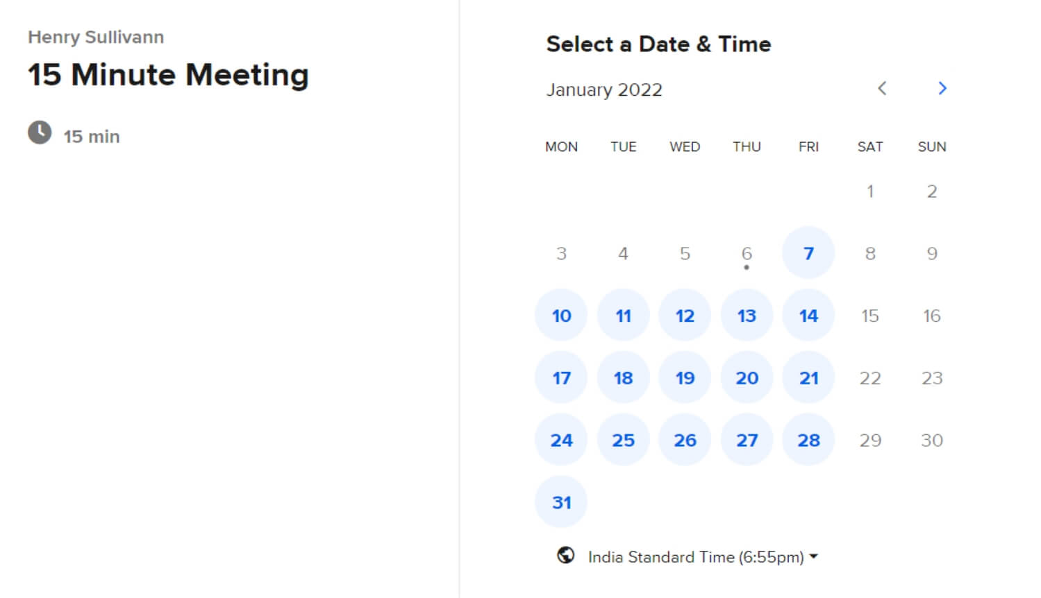The image size is (1041, 598).
Task: Click the globe timezone icon
Action: (566, 555)
